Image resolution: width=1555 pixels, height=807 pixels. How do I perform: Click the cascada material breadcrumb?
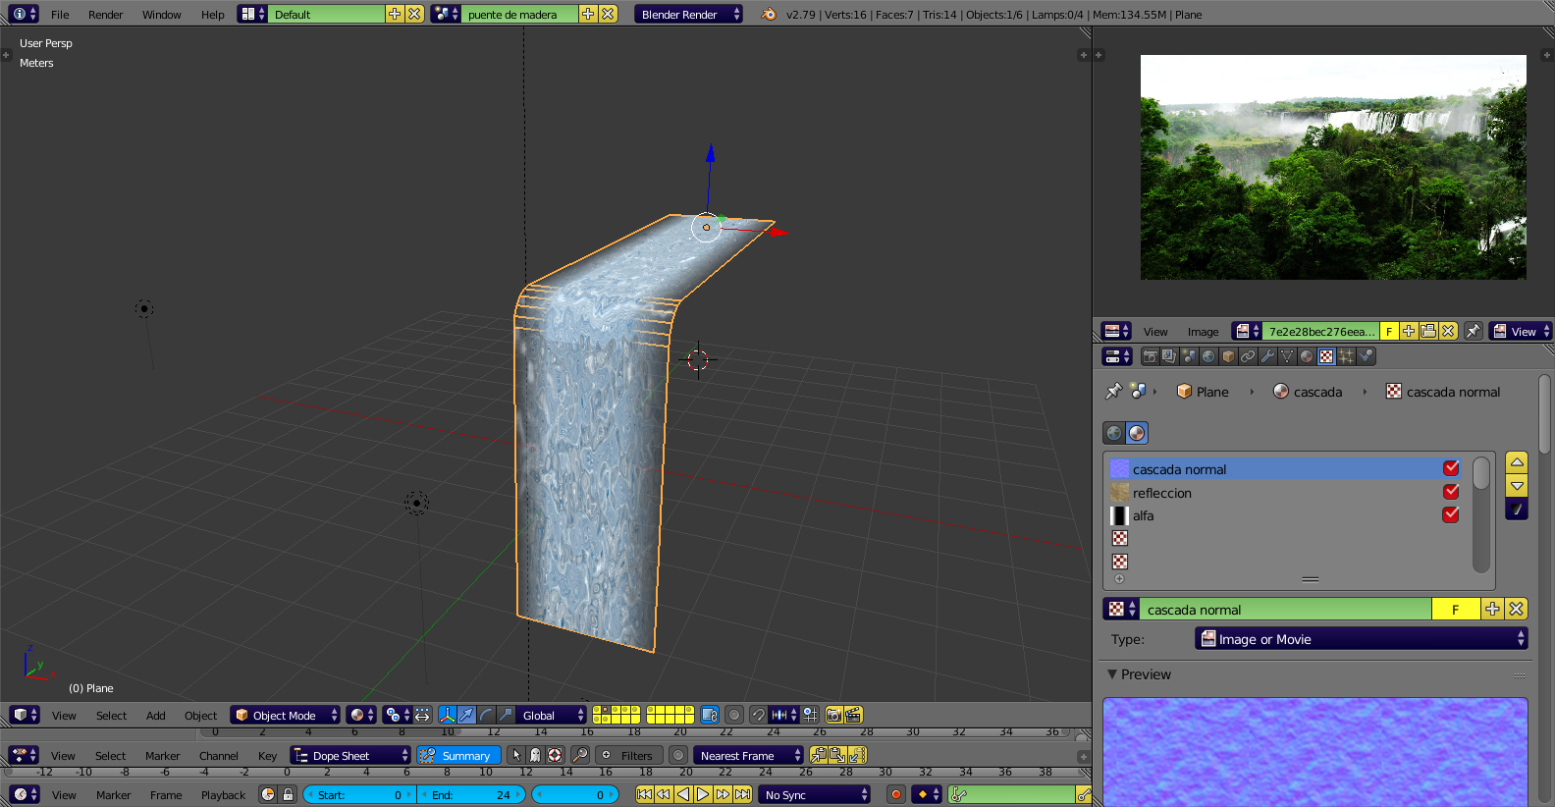click(x=1307, y=392)
